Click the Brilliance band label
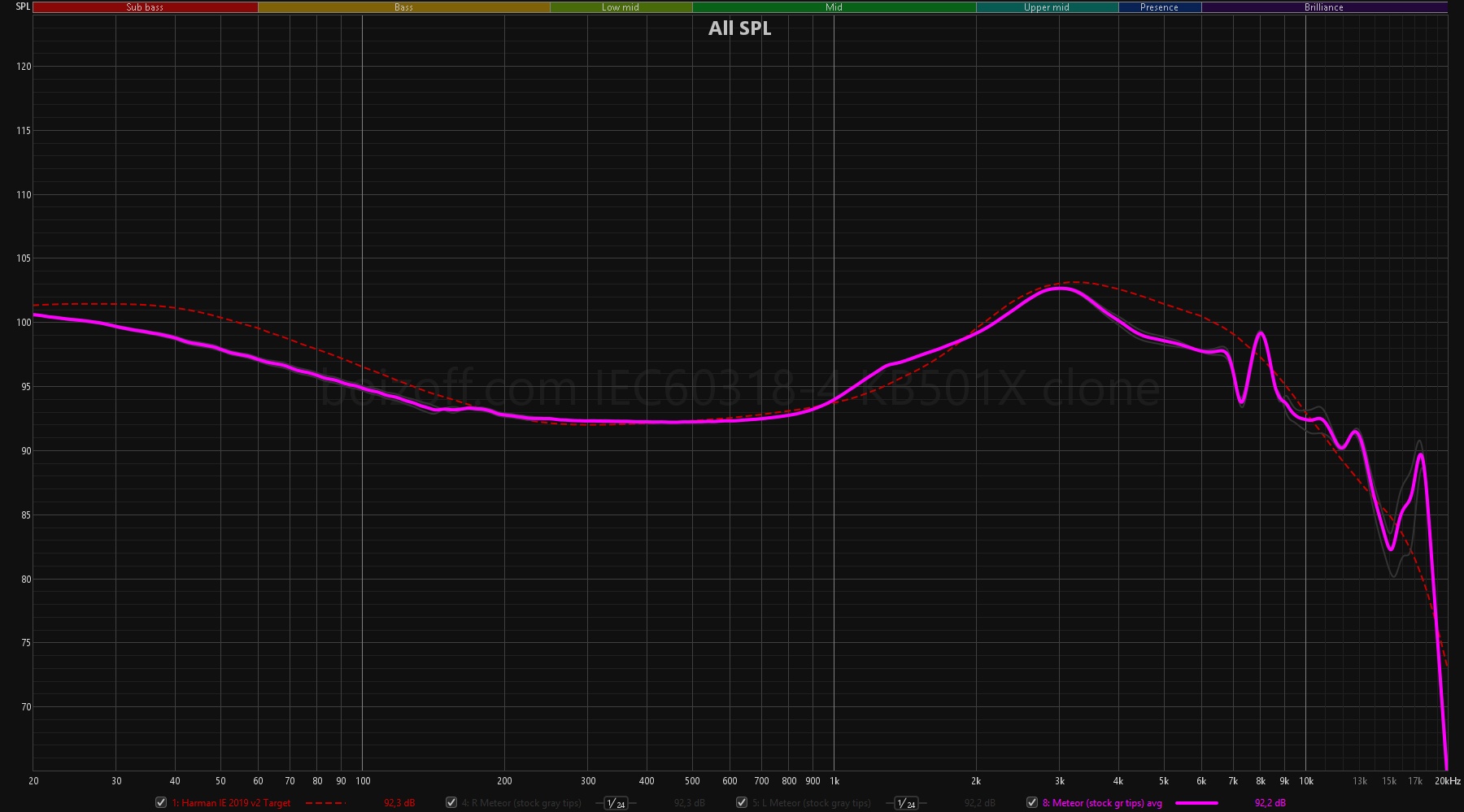Viewport: 1464px width, 812px height. [1324, 7]
